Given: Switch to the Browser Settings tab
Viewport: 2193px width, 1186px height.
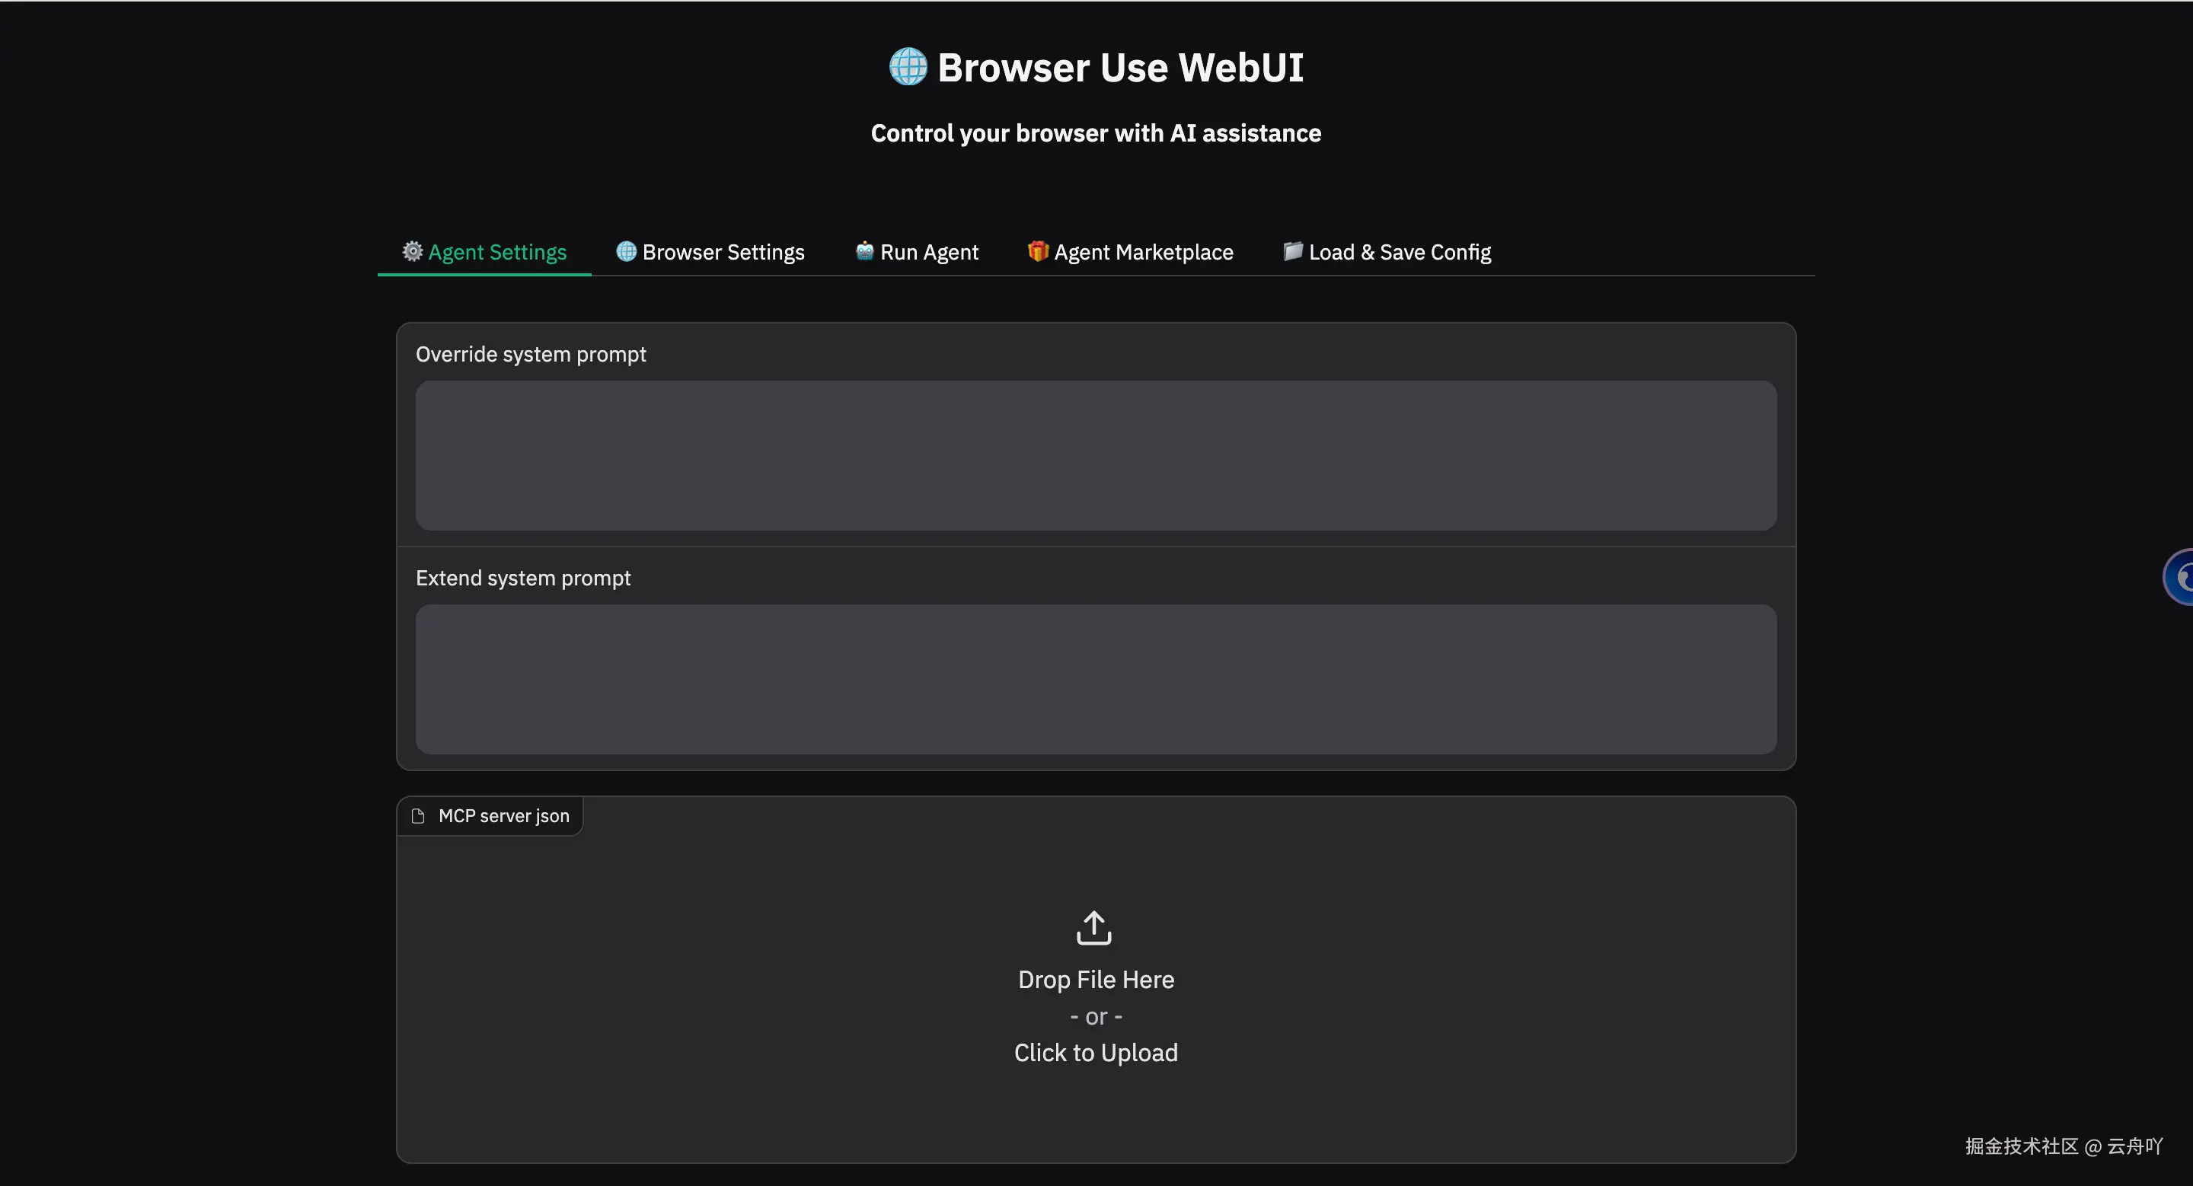Looking at the screenshot, I should [x=723, y=252].
